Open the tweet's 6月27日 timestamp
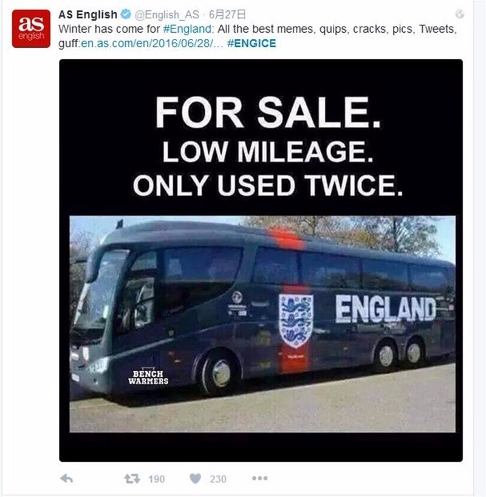 pyautogui.click(x=227, y=15)
